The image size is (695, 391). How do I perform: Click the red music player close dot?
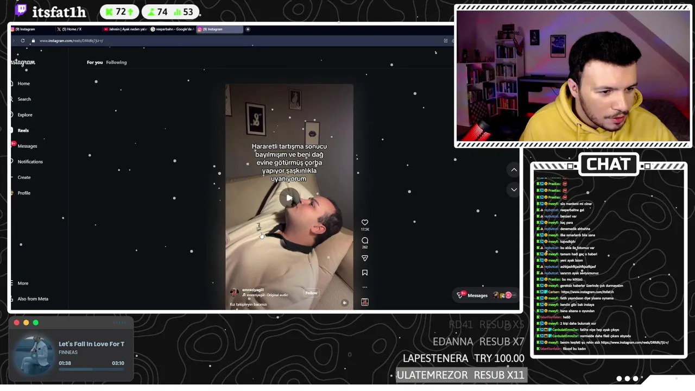(17, 323)
